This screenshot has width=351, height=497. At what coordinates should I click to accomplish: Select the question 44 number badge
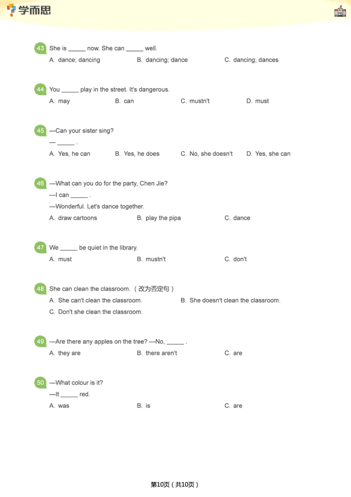pos(40,90)
